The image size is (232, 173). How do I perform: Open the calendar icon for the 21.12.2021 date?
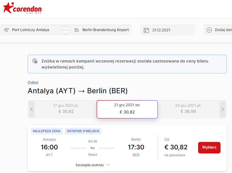click(146, 30)
